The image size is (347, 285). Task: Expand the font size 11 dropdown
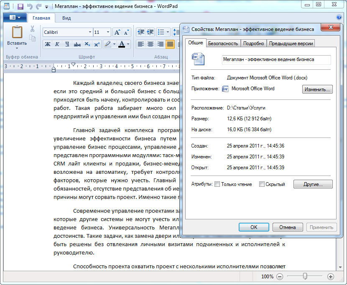point(108,32)
